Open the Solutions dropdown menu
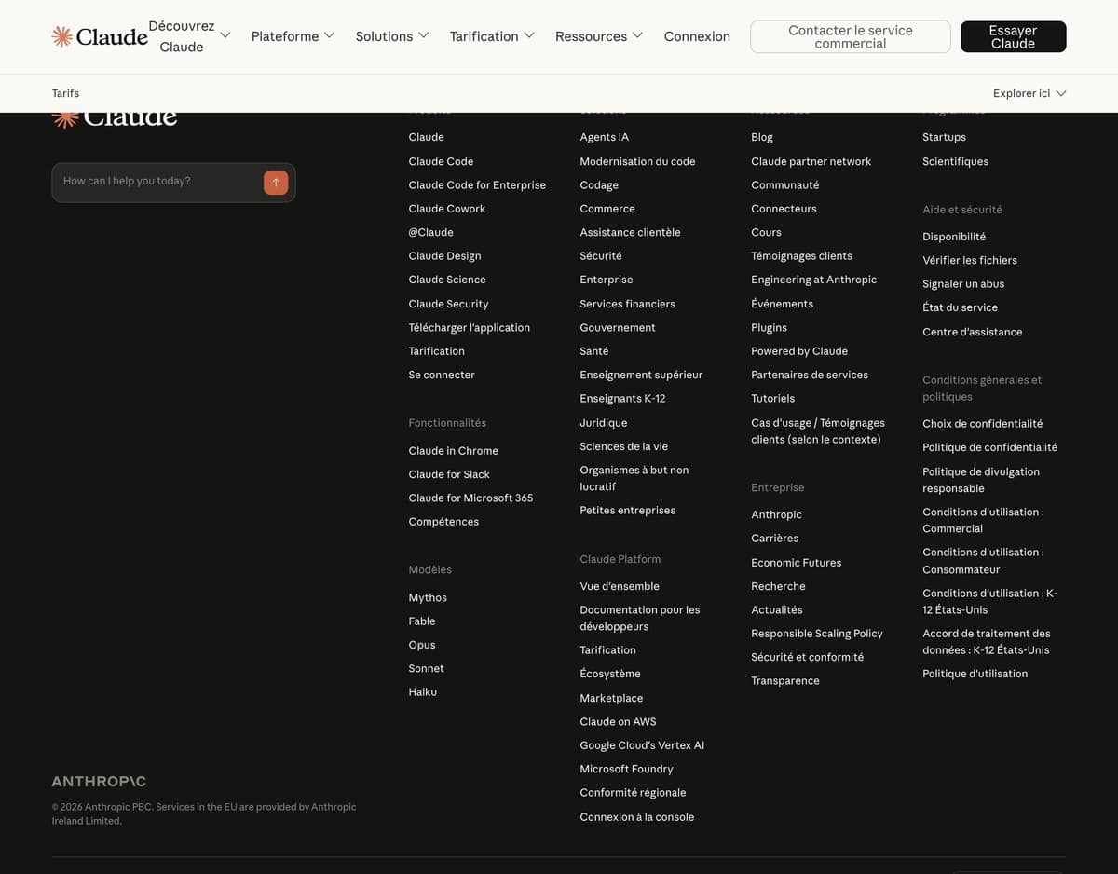The width and height of the screenshot is (1118, 874). coord(392,36)
